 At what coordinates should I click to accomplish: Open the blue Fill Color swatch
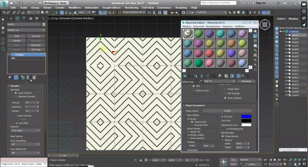click(x=246, y=117)
